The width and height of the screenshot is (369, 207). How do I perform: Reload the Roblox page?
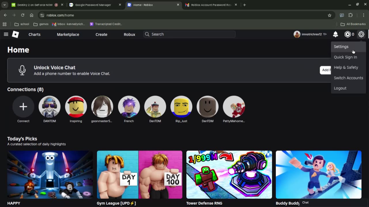pyautogui.click(x=23, y=15)
